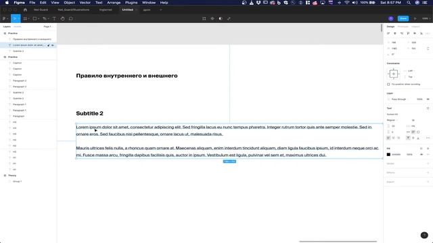Open the Plugins menu
Screen dimensions: 433x243
tap(131, 3)
